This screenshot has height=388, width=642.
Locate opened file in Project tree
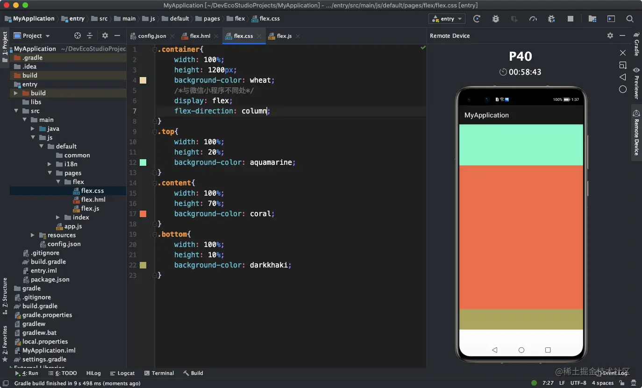click(x=78, y=35)
